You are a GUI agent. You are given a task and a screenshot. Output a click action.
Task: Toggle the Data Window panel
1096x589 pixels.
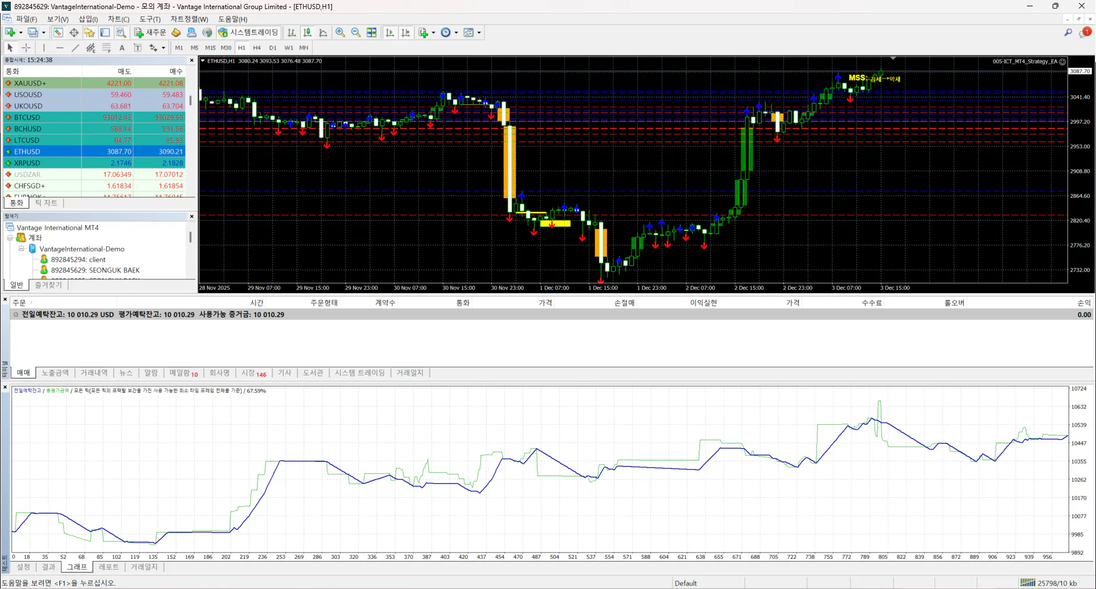coord(74,33)
